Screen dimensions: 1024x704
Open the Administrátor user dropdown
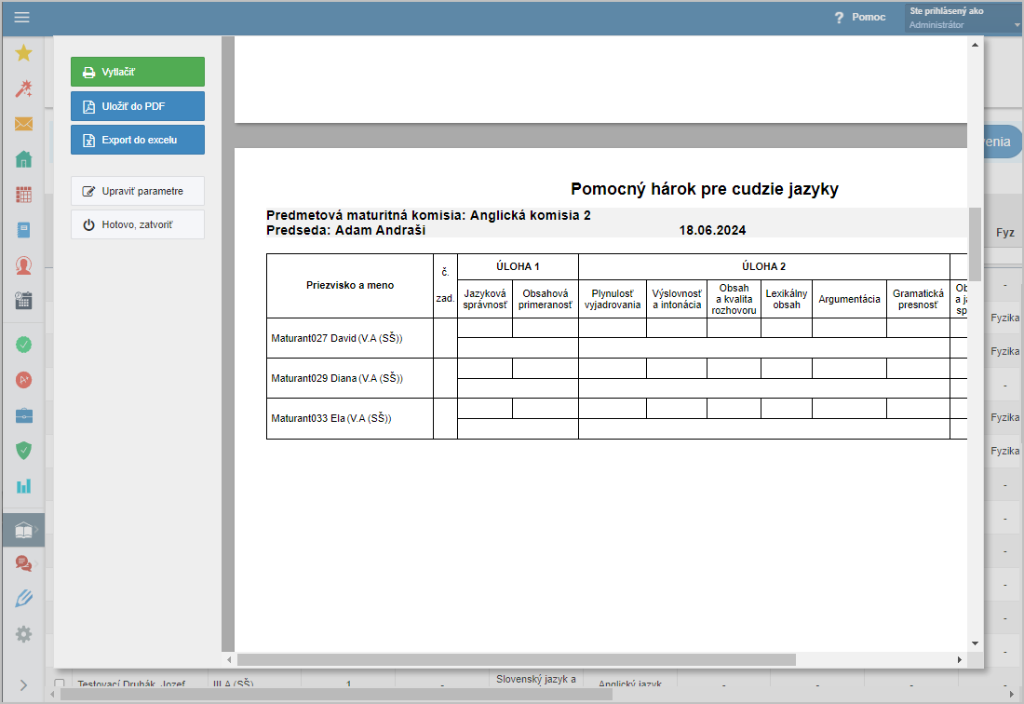click(963, 18)
